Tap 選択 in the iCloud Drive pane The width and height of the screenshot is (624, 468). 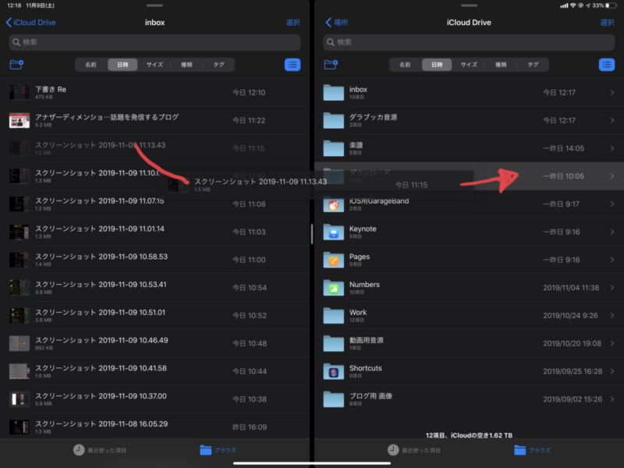pos(608,23)
